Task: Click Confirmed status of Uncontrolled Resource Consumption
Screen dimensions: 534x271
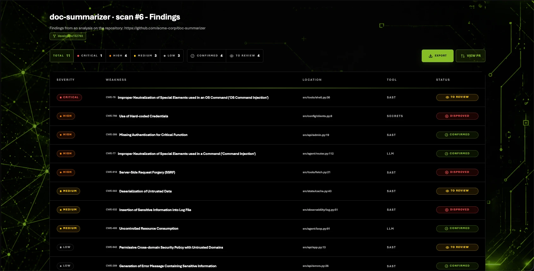Action: (457, 228)
